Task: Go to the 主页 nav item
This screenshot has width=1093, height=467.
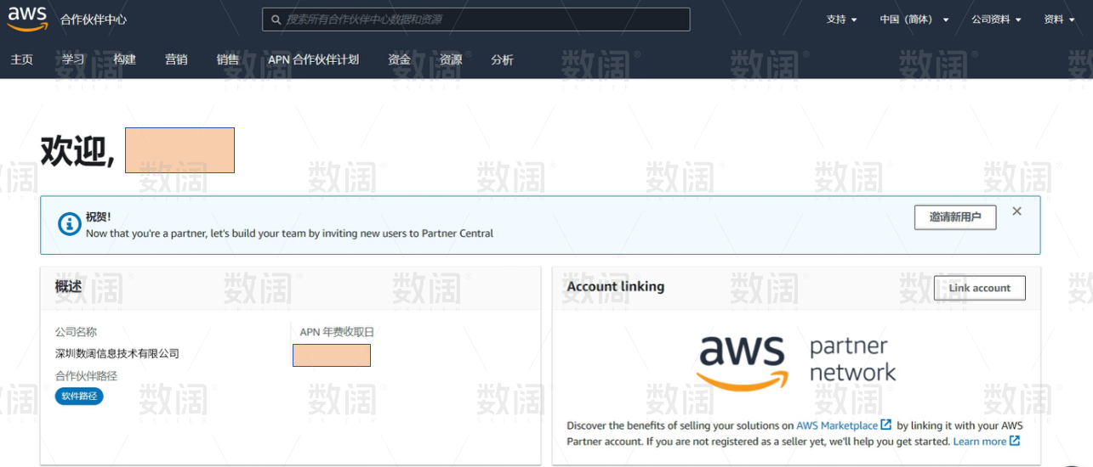Action: point(22,59)
